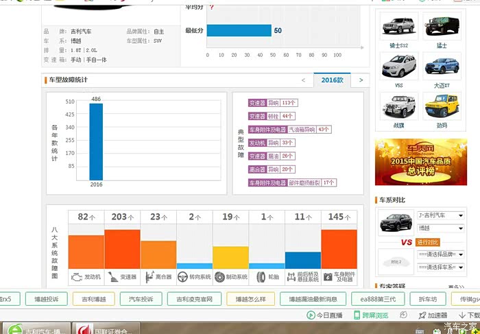Click the 2015中国汽车品质总评榜 banner

[421, 162]
